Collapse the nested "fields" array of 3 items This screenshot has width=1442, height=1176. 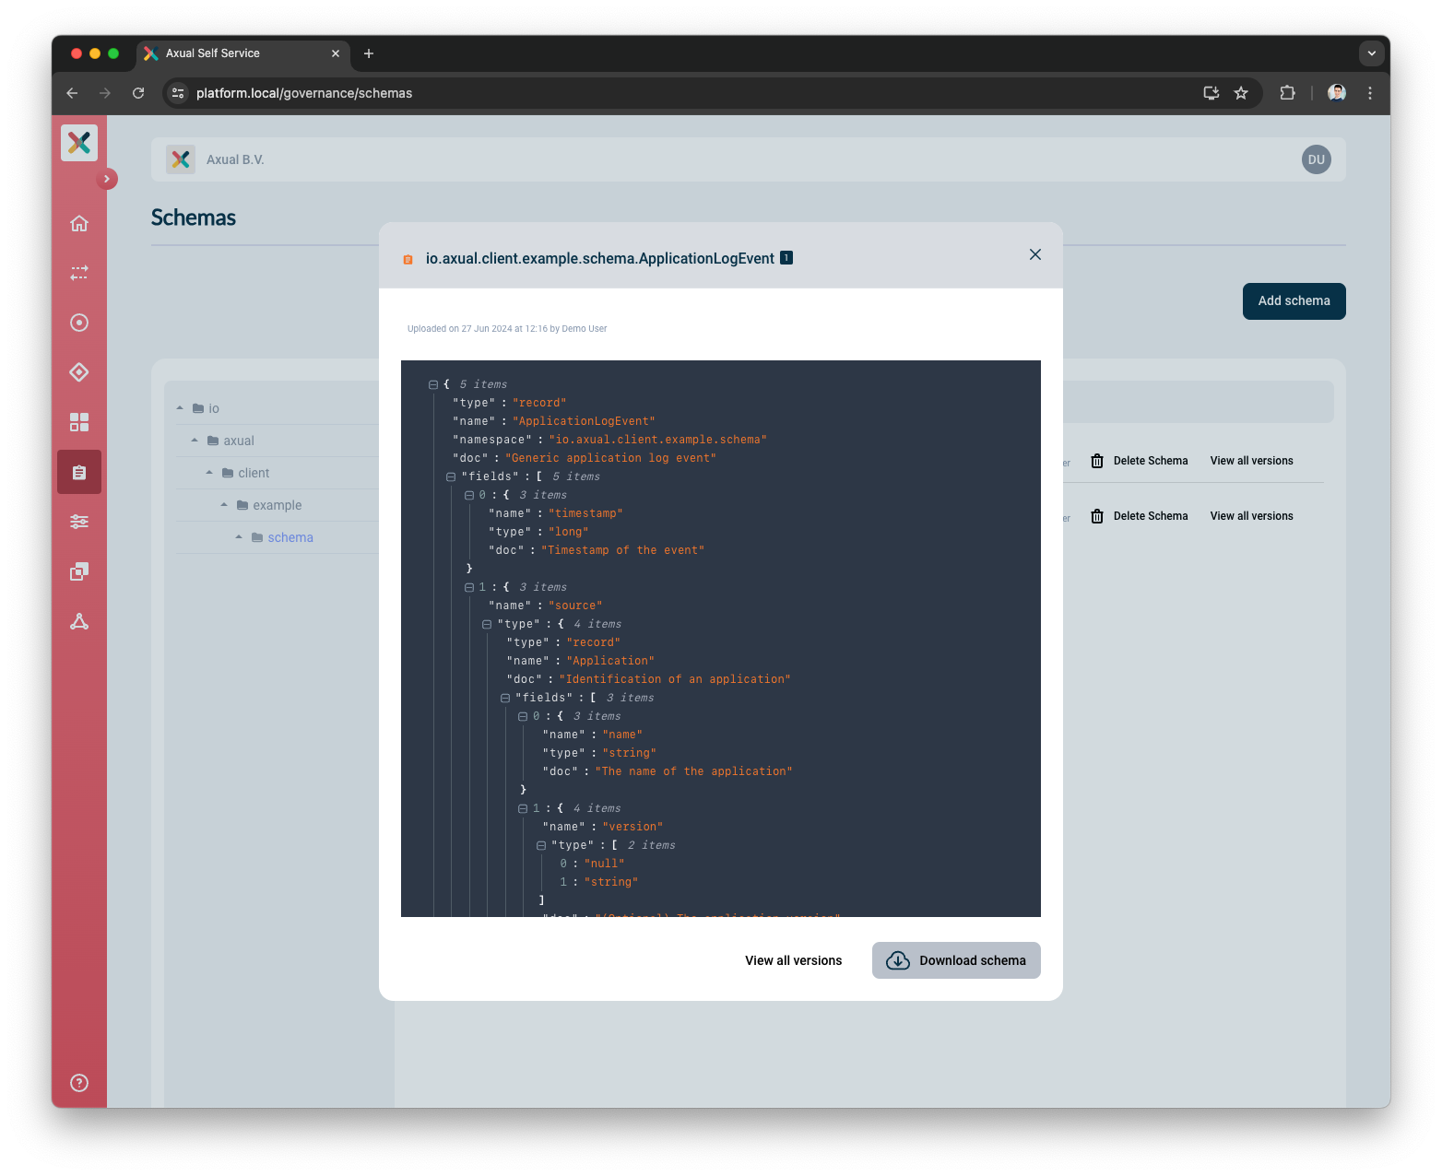click(x=505, y=698)
